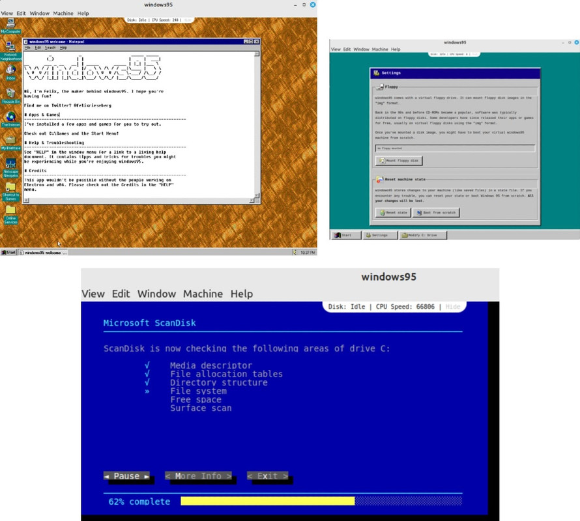Open Machine menu in the ScanDisk window
The width and height of the screenshot is (580, 521).
tap(203, 294)
